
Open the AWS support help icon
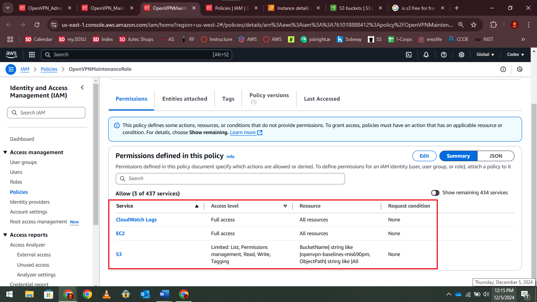444,55
